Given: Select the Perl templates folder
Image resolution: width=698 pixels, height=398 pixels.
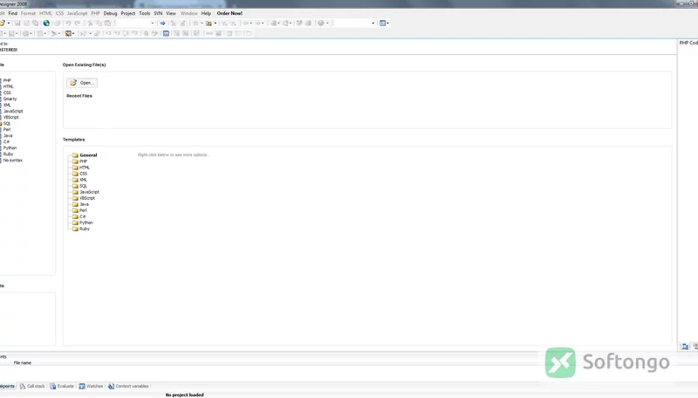Looking at the screenshot, I should (x=83, y=210).
